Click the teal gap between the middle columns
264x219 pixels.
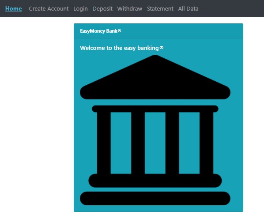point(155,143)
